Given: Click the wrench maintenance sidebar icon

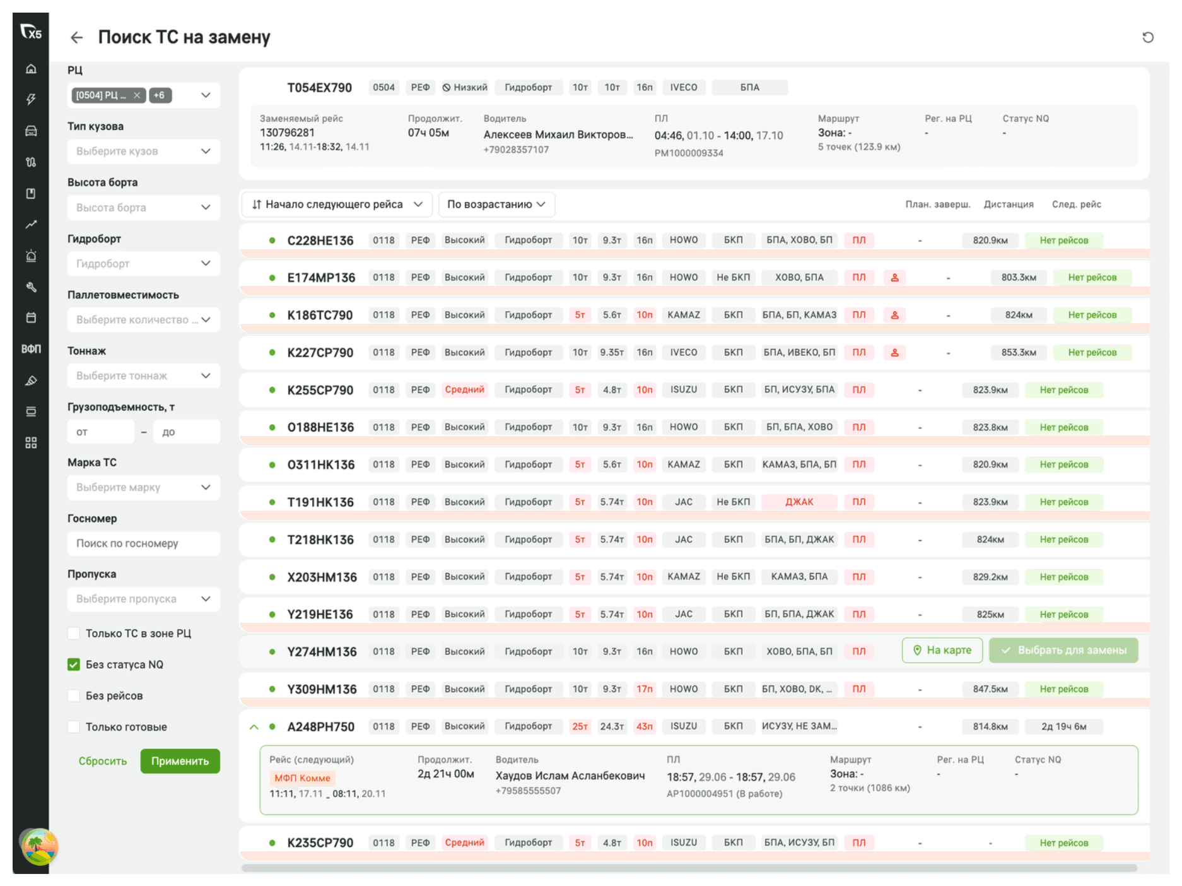Looking at the screenshot, I should click(31, 287).
